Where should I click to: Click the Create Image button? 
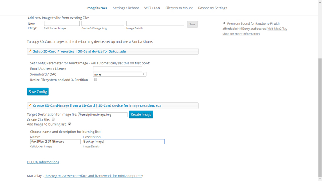pyautogui.click(x=141, y=115)
